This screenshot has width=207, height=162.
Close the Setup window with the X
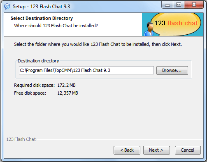194,5
